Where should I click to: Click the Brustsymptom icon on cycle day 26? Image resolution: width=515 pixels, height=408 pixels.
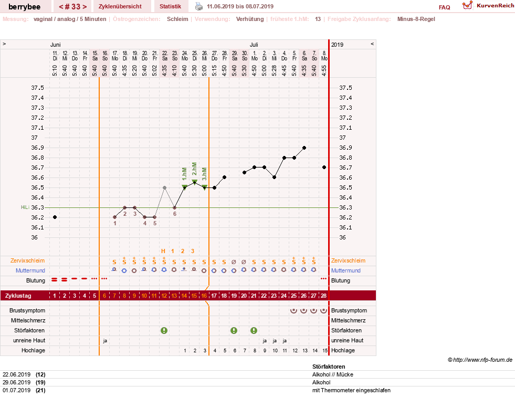(x=304, y=310)
